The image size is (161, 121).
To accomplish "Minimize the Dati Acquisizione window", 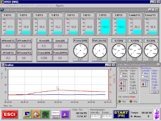I will coord(150,10).
